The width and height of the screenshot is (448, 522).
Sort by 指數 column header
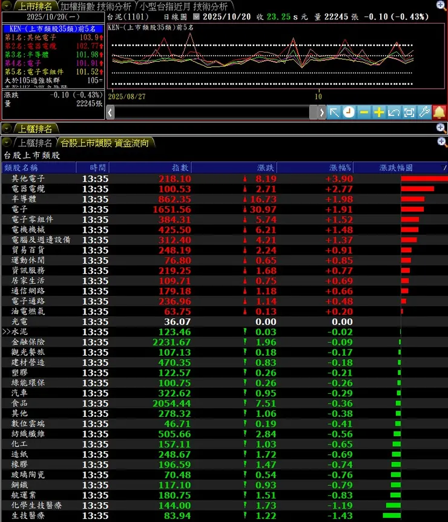150,168
